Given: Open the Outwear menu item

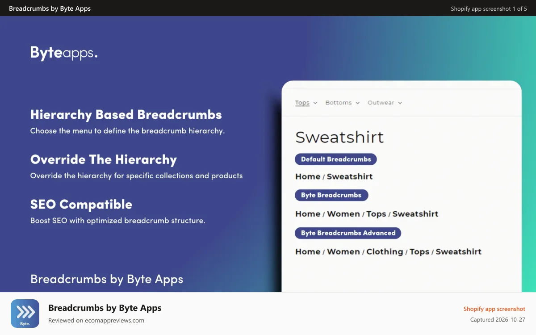Looking at the screenshot, I should click(381, 103).
